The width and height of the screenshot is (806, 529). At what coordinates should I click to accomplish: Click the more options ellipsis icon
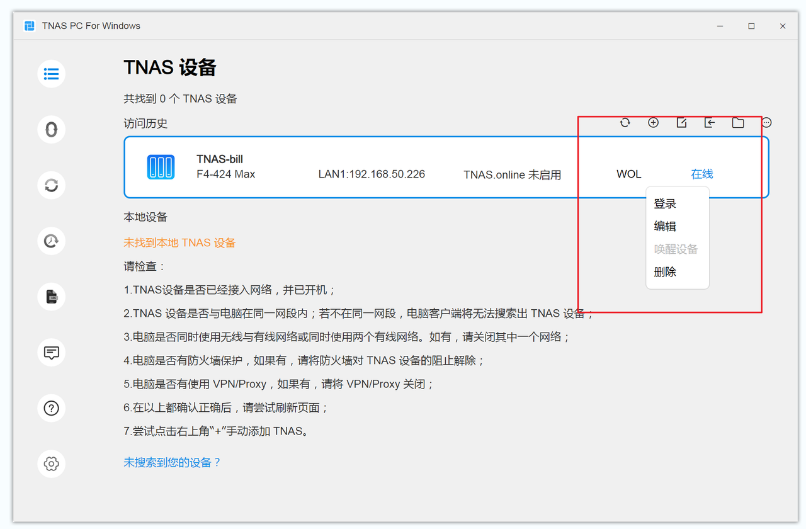(x=766, y=123)
